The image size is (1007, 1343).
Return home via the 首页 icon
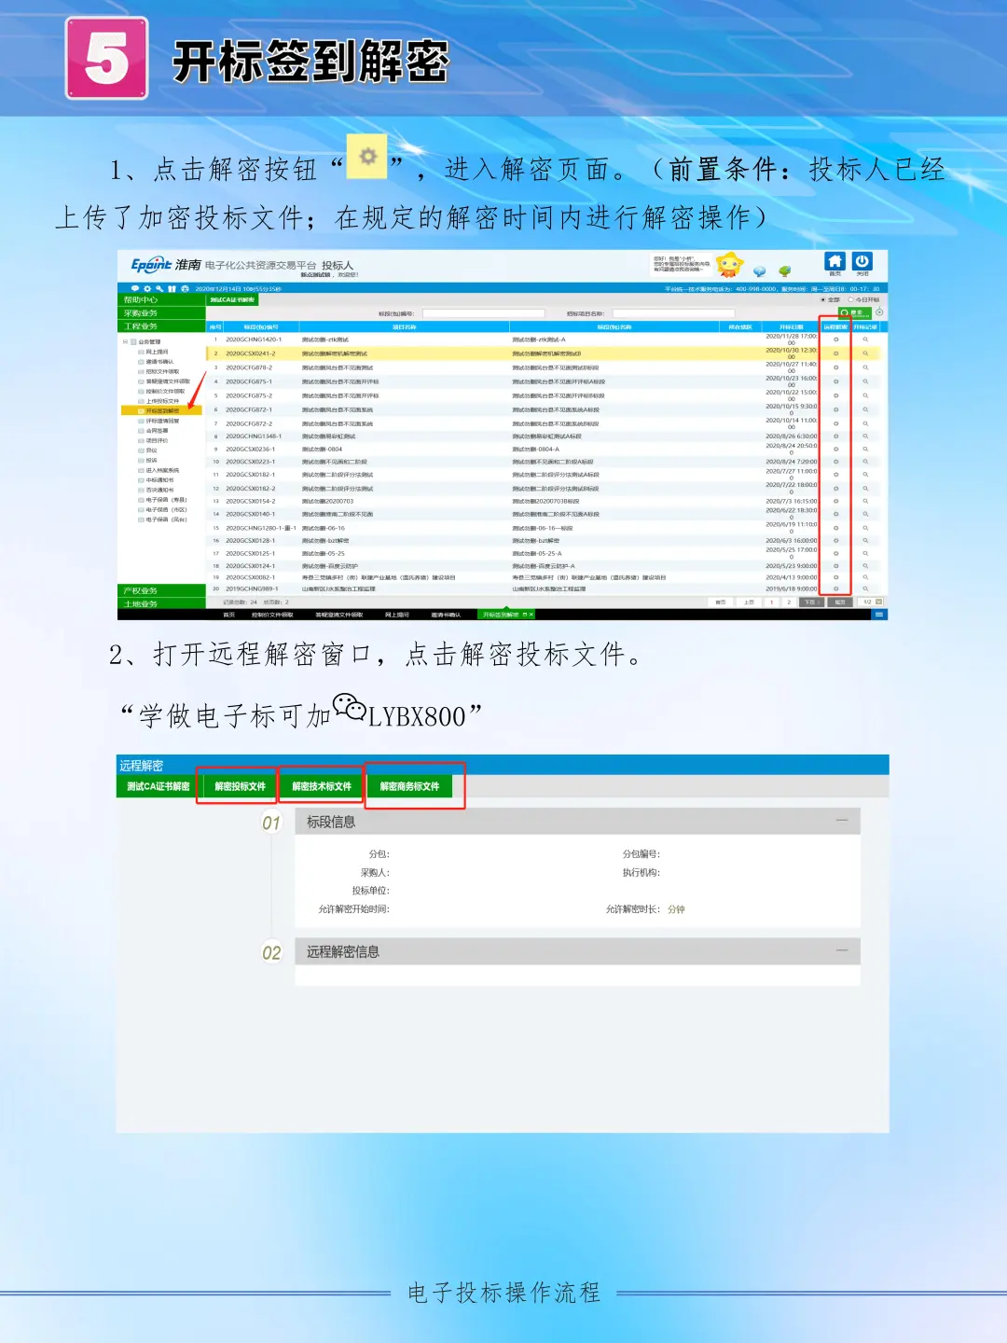[835, 261]
